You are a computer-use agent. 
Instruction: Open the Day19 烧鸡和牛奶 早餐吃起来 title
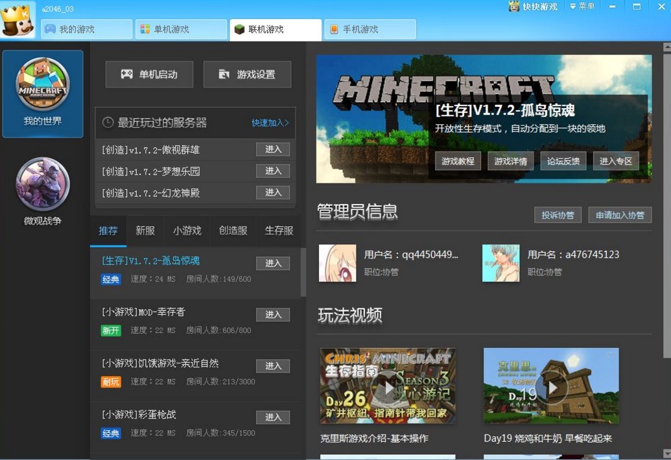pos(548,439)
